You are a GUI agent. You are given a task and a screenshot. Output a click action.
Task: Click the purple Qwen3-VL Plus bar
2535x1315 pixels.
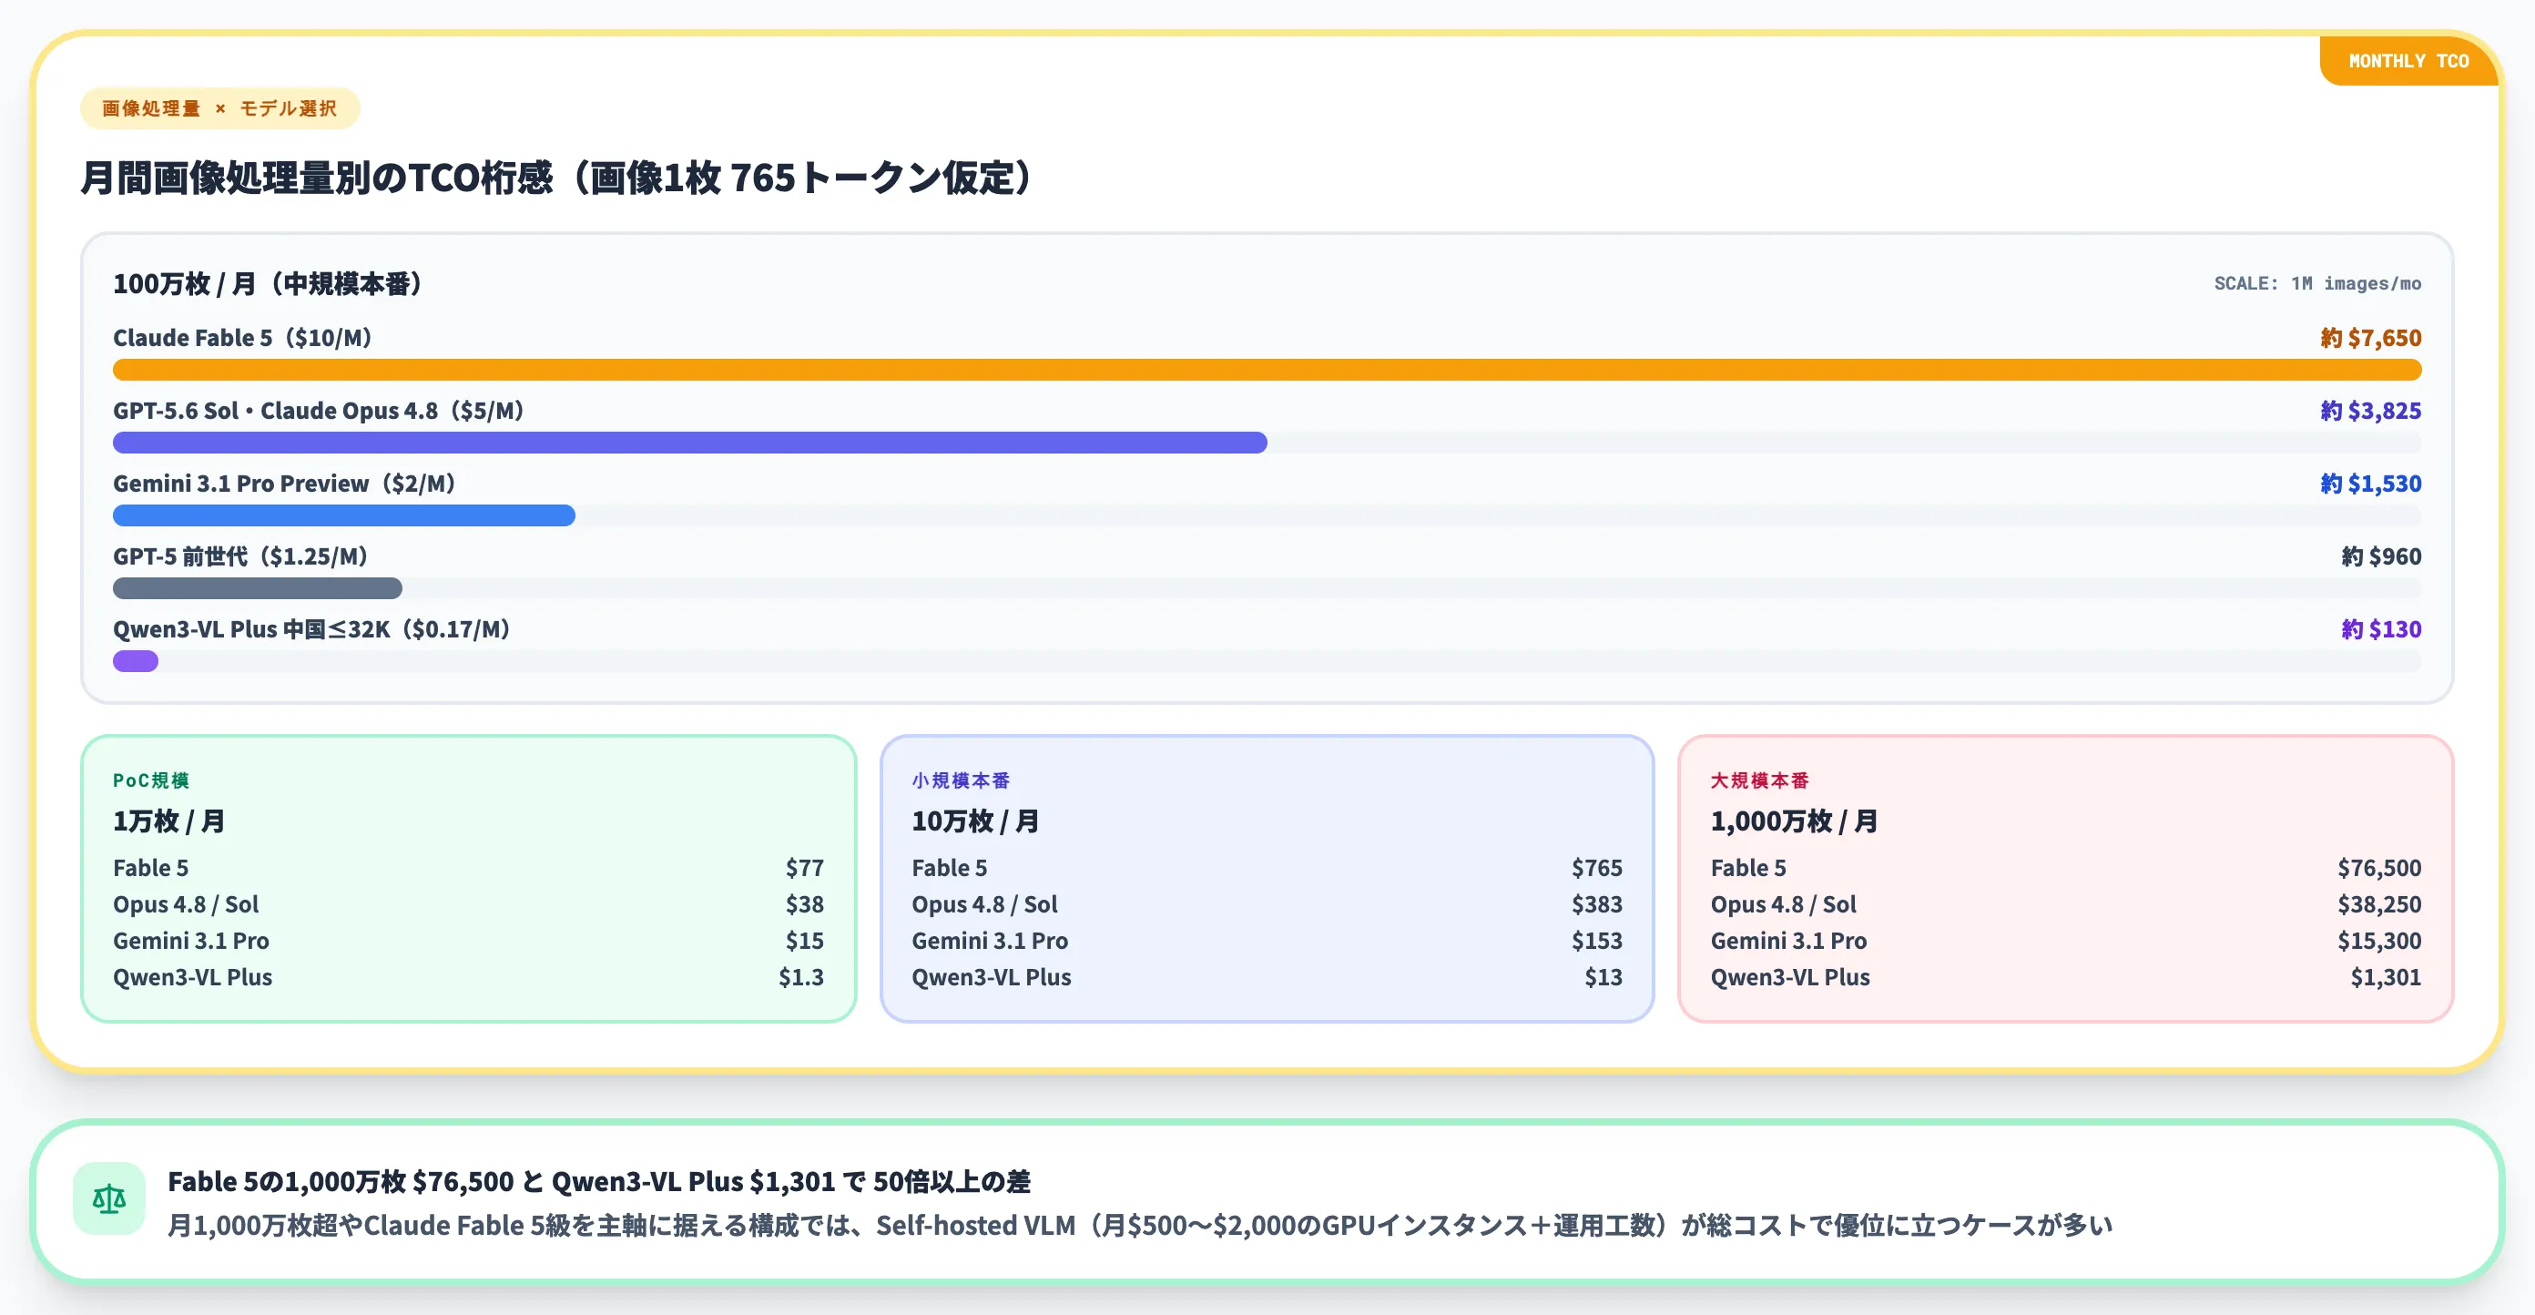pos(136,661)
